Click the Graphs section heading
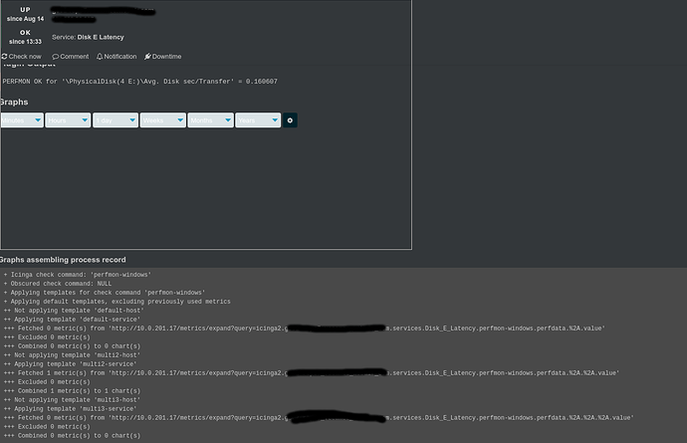The width and height of the screenshot is (687, 443). click(14, 103)
